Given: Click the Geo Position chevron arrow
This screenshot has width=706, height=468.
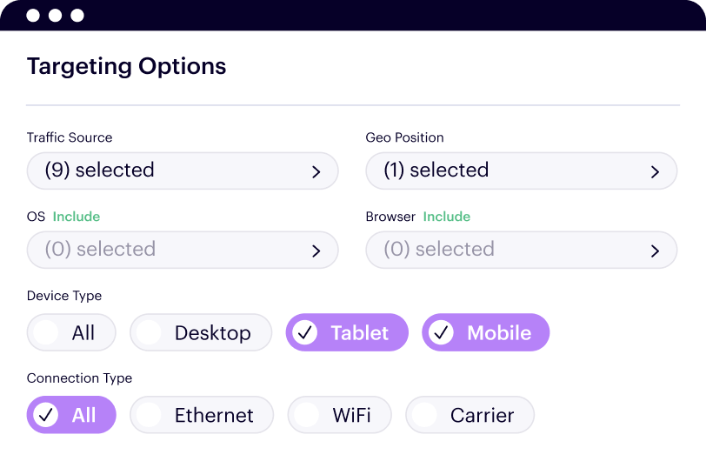Looking at the screenshot, I should coord(656,172).
